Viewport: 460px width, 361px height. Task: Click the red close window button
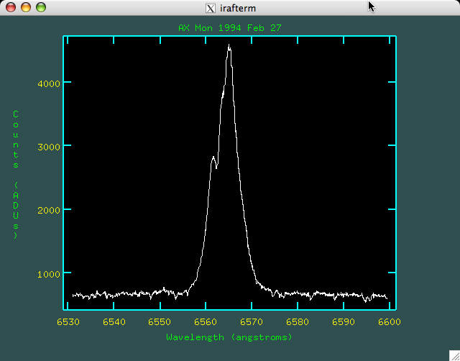(11, 7)
